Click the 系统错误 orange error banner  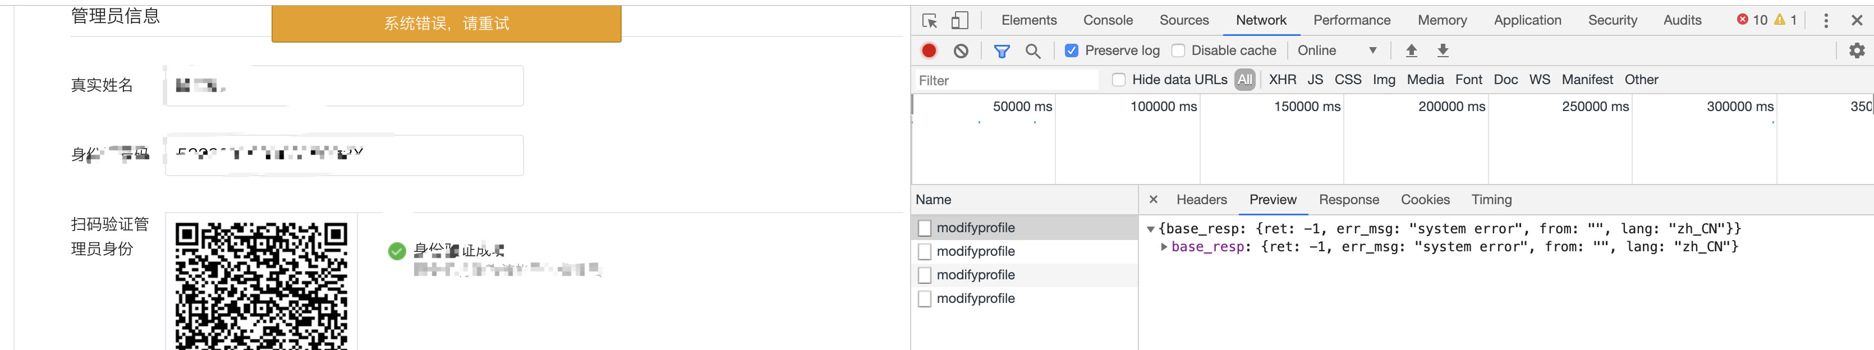coord(447,24)
